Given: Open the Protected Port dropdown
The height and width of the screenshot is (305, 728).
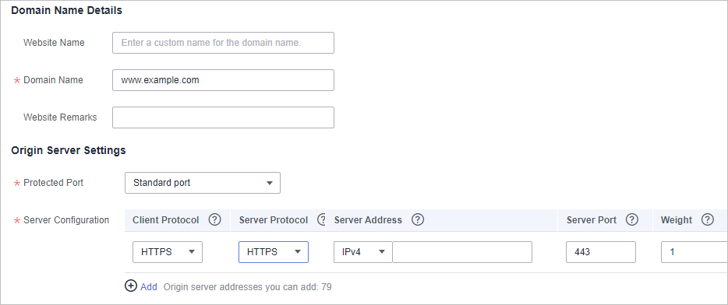Looking at the screenshot, I should (x=203, y=183).
